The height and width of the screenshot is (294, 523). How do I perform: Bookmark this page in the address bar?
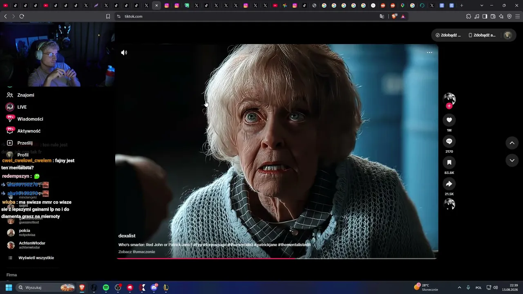tap(108, 16)
